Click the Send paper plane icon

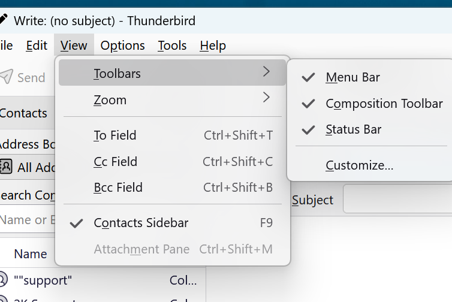(x=6, y=77)
